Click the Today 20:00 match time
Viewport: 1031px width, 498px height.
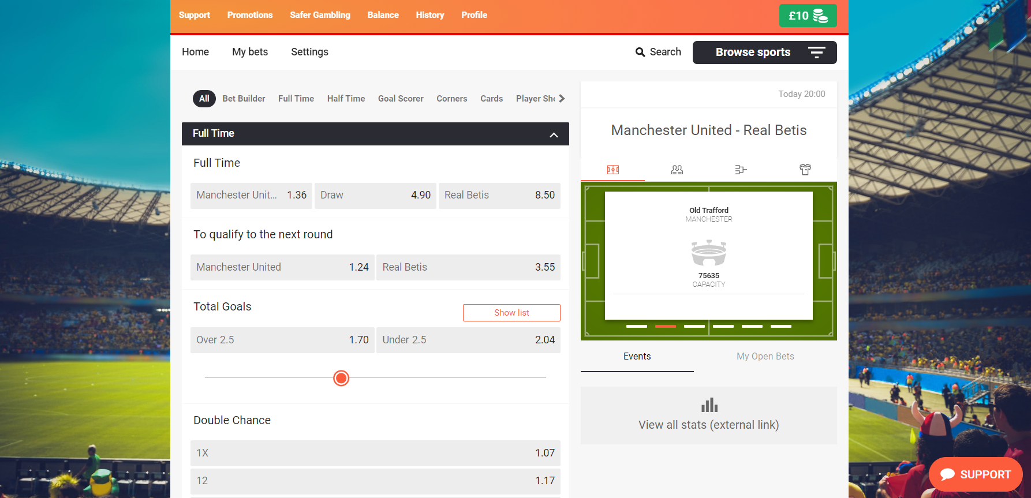click(x=802, y=94)
